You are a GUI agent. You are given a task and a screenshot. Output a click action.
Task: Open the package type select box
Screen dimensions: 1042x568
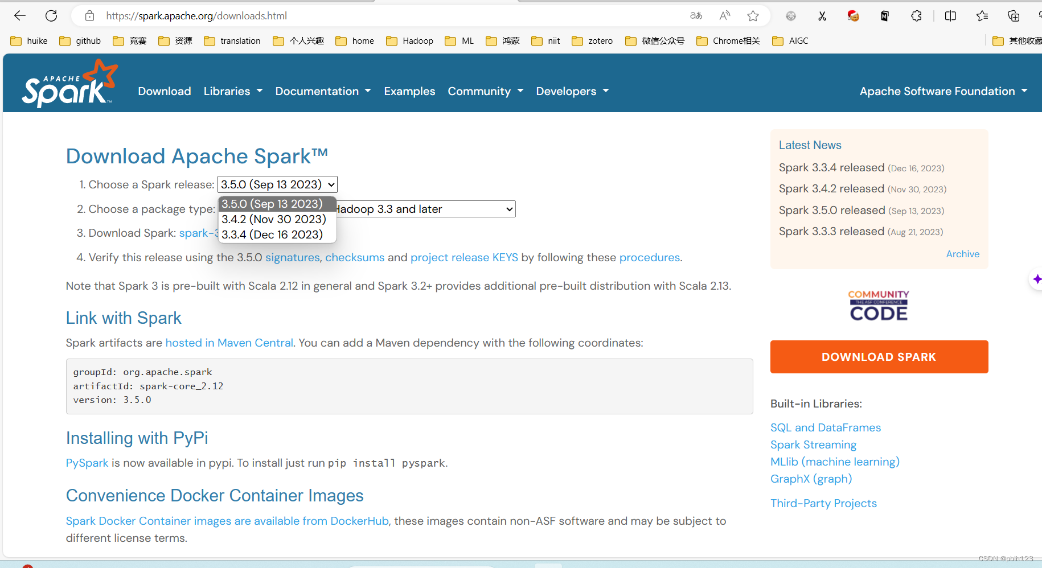[426, 209]
